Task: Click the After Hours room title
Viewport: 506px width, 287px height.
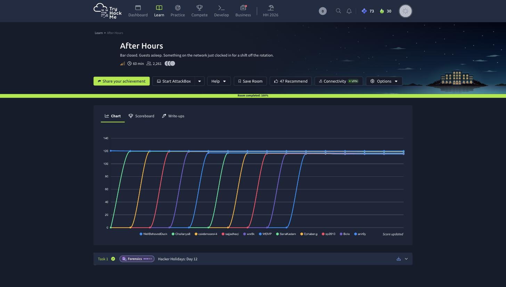Action: point(141,46)
